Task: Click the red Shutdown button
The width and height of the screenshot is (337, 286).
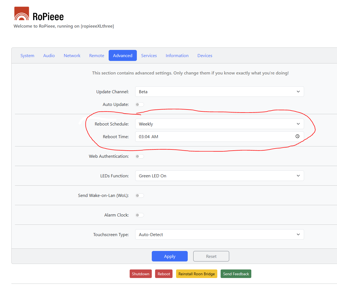Action: [x=140, y=274]
